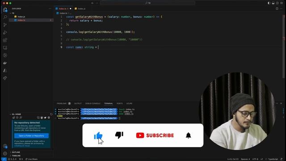Click the remote window indicator in the status bar
The width and height of the screenshot is (286, 161).
pos(4,159)
